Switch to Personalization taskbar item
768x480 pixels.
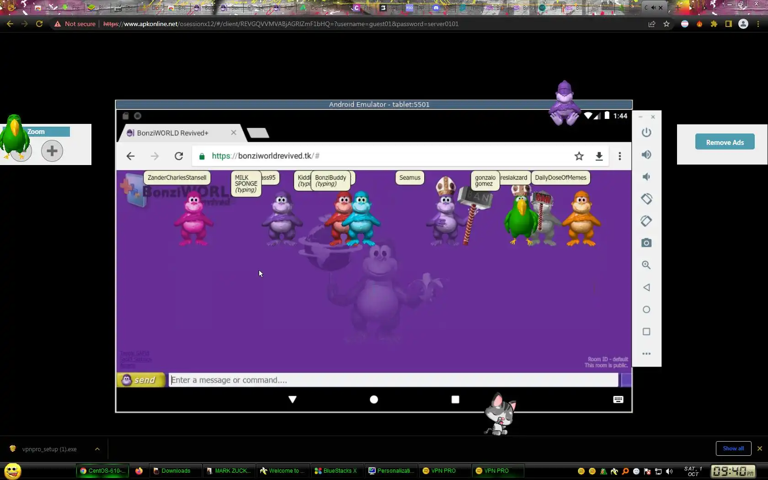pyautogui.click(x=391, y=471)
